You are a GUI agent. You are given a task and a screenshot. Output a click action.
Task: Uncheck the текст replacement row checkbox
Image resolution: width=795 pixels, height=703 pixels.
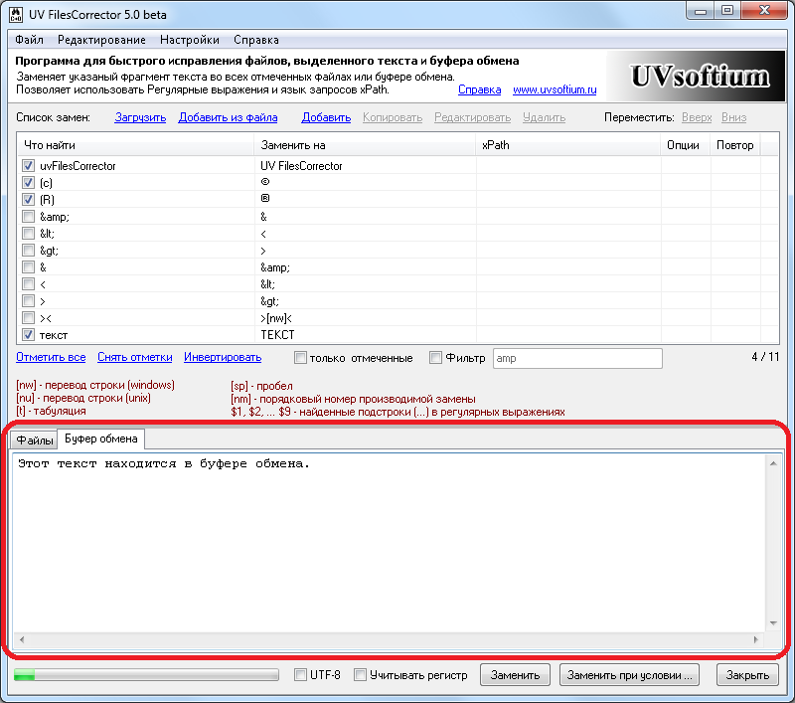[28, 335]
